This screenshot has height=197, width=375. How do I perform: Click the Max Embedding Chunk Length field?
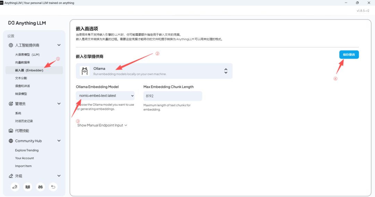[x=173, y=96]
